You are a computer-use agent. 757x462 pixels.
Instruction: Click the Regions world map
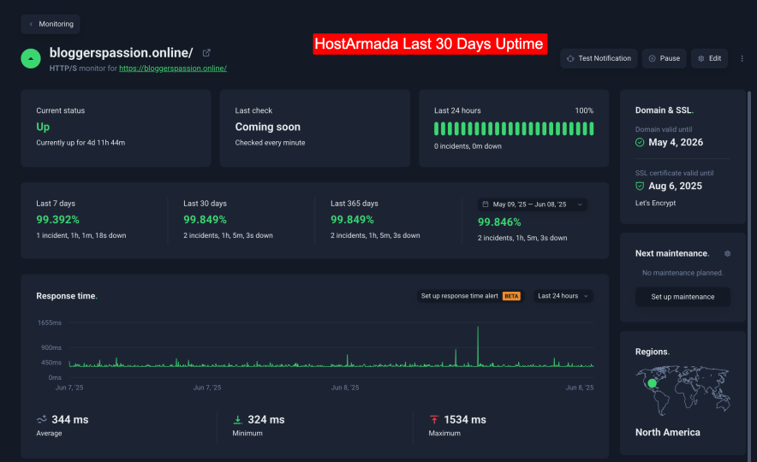[x=682, y=389]
